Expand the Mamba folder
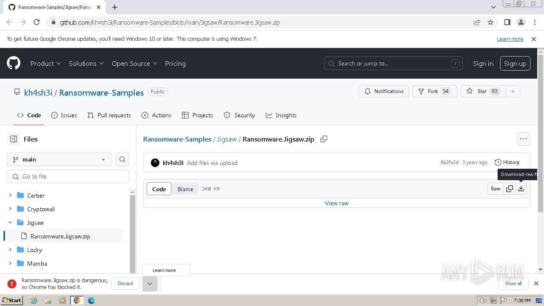This screenshot has width=544, height=306. 10,263
